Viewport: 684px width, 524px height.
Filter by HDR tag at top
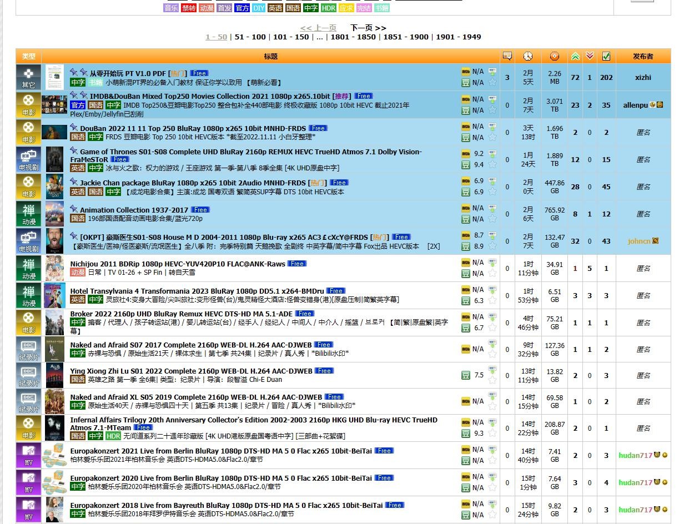click(329, 8)
